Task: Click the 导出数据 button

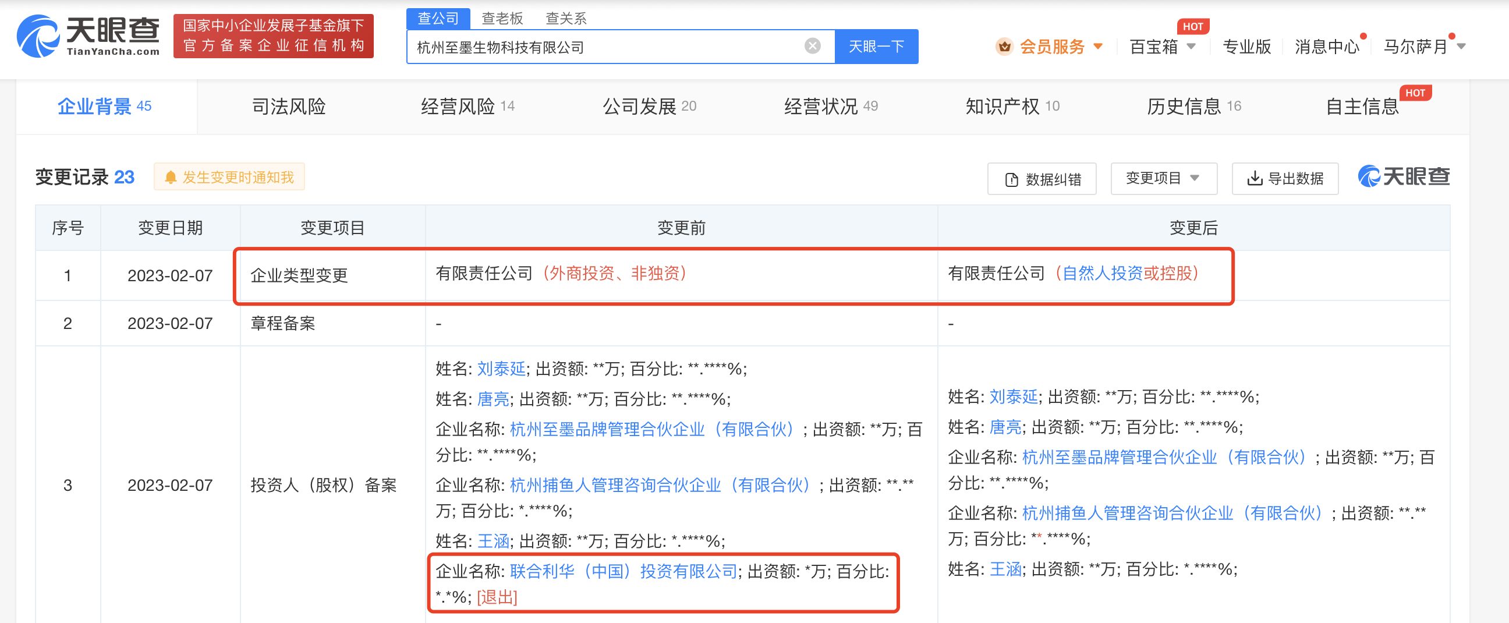Action: (x=1285, y=178)
